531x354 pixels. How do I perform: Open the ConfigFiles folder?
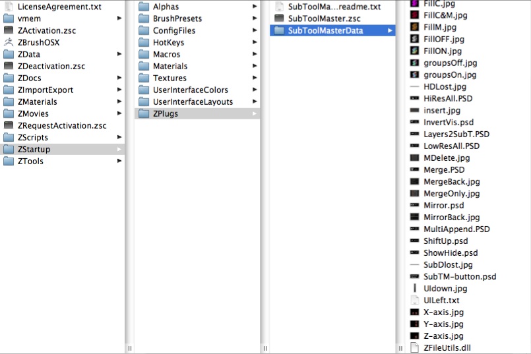197,30
